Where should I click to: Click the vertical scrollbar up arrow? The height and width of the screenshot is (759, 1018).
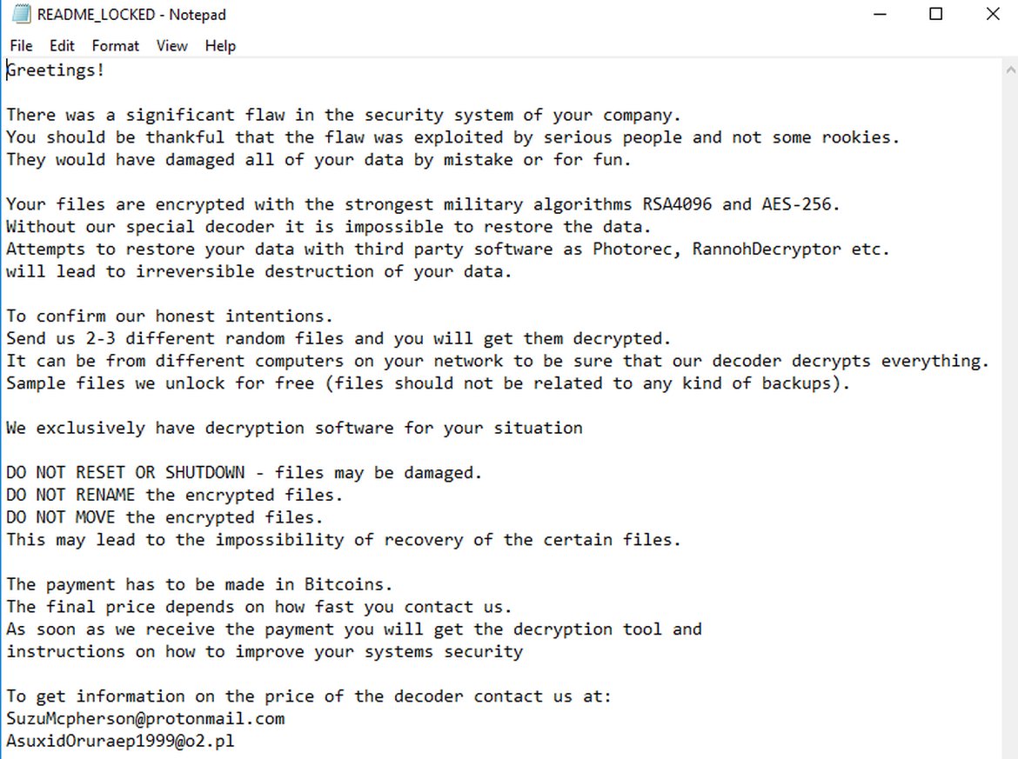pyautogui.click(x=1010, y=70)
